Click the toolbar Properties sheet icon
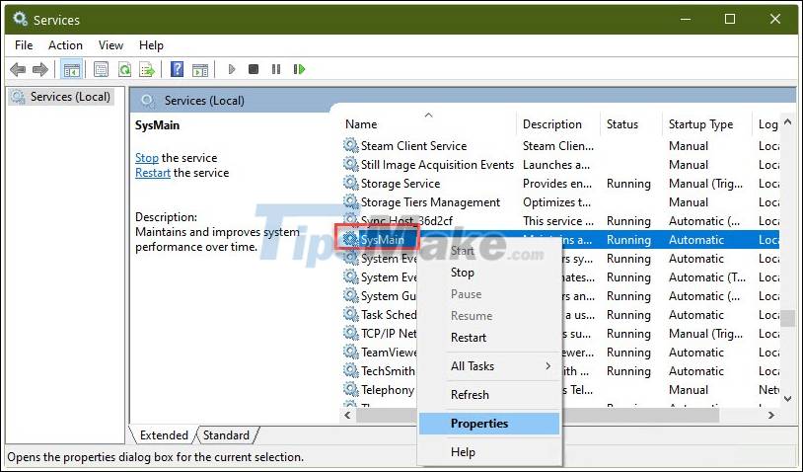Viewport: 803px width, 472px height. click(101, 69)
